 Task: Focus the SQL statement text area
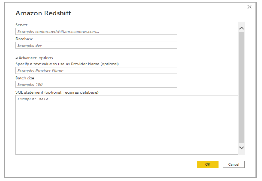point(127,124)
